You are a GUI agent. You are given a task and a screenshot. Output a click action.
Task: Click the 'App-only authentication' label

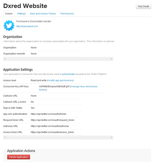[15, 114]
